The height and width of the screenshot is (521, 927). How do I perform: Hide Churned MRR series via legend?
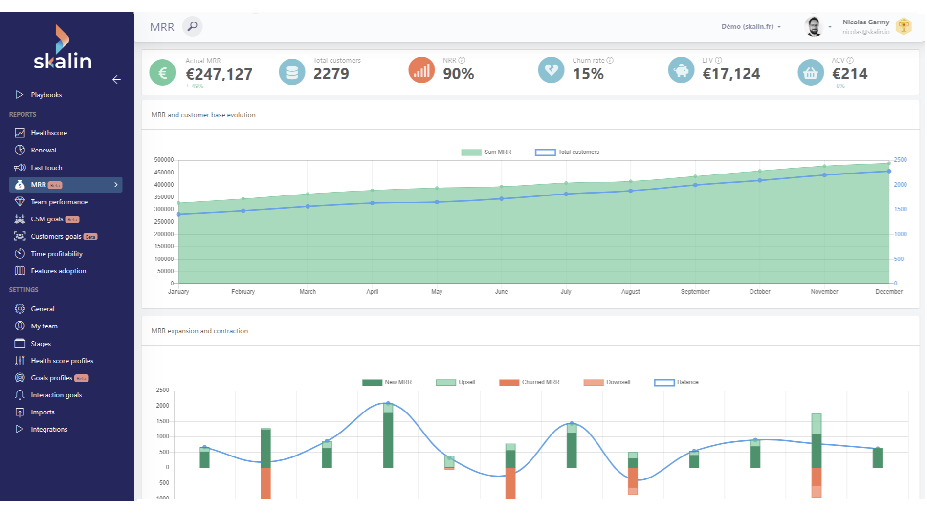(529, 382)
